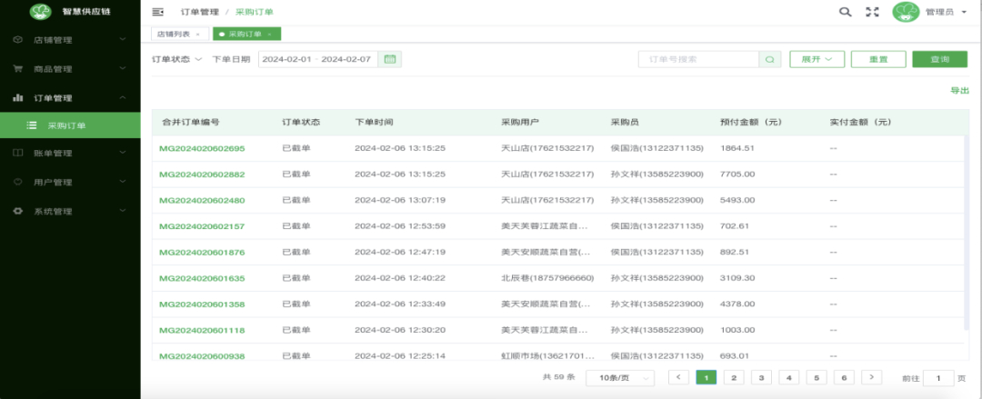Click the 账单管理 book icon
The width and height of the screenshot is (982, 399).
(x=18, y=153)
